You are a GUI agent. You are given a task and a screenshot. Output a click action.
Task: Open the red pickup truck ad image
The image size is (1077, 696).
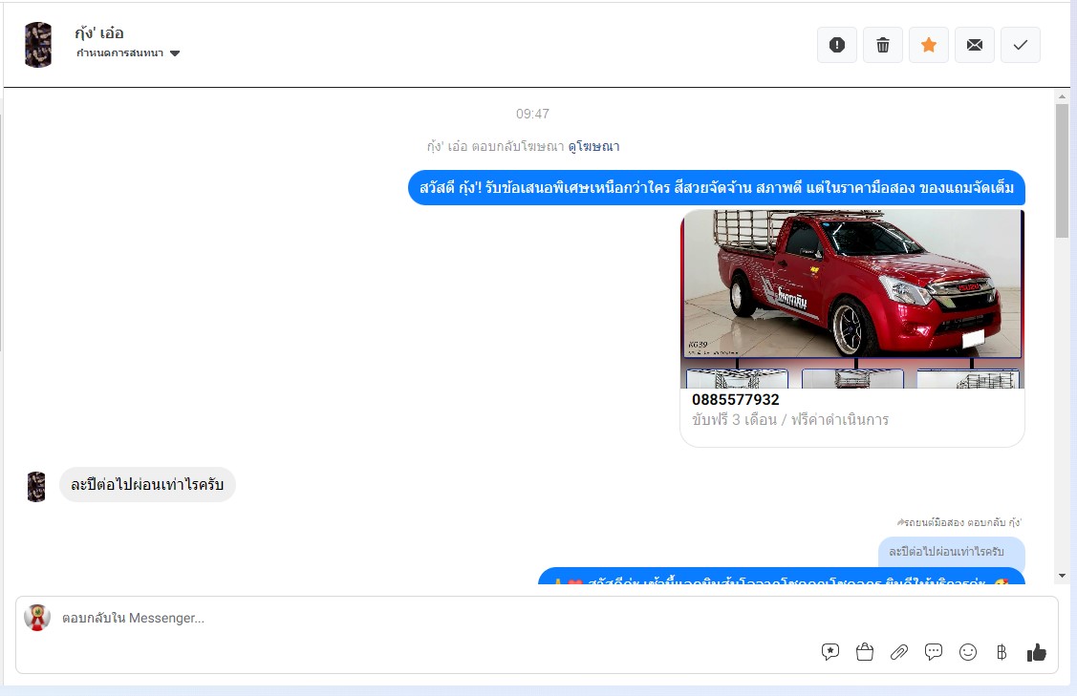coord(851,285)
